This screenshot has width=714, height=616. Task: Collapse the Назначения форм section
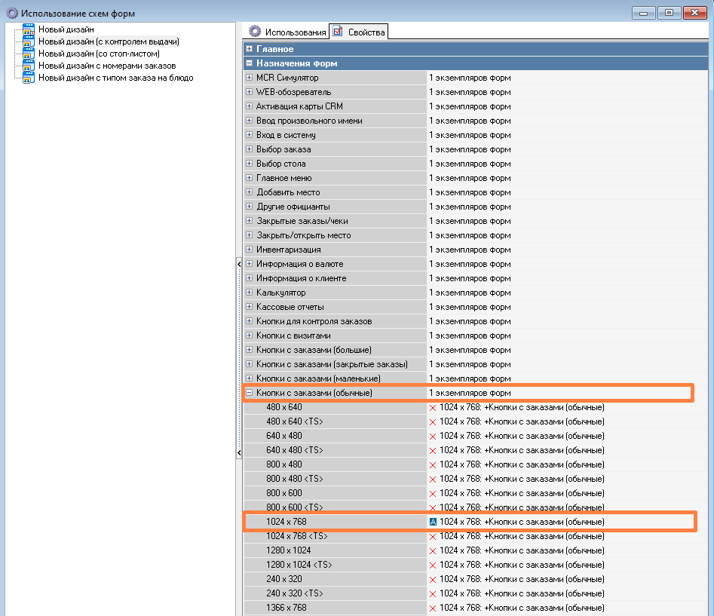click(x=250, y=63)
